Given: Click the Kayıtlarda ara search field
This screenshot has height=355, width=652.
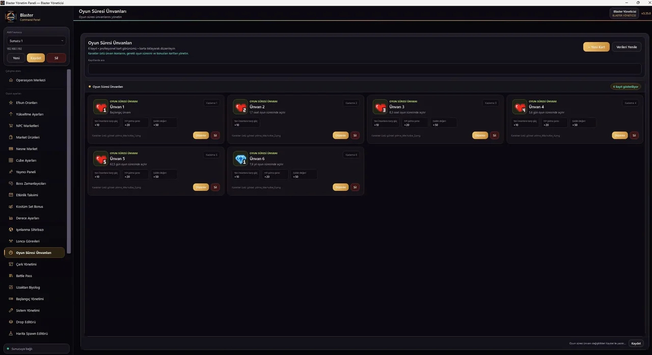Looking at the screenshot, I should pos(365,69).
